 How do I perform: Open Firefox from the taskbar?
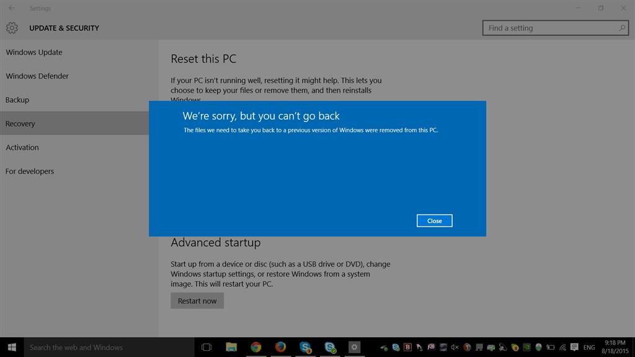(x=280, y=347)
